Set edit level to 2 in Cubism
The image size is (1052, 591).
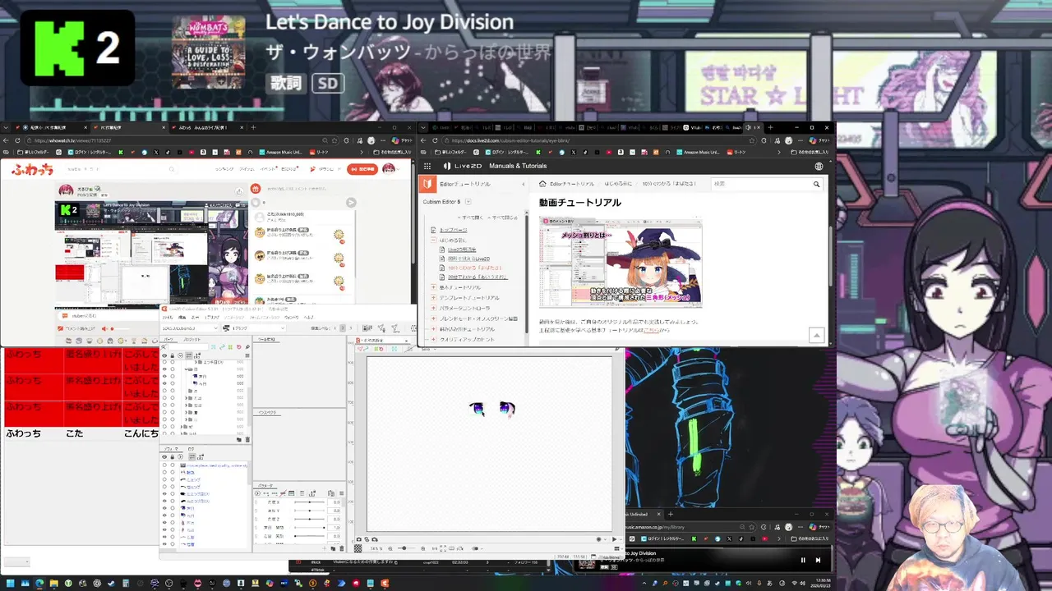point(343,328)
